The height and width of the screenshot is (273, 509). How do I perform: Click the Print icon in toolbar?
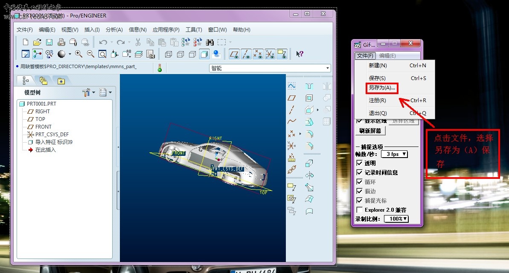[x=61, y=42]
